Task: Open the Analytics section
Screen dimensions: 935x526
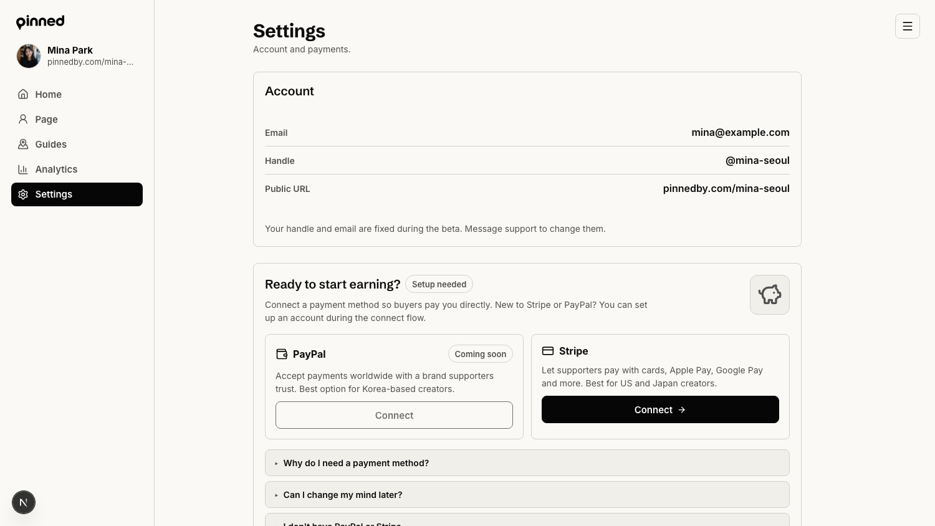Action: pyautogui.click(x=77, y=169)
